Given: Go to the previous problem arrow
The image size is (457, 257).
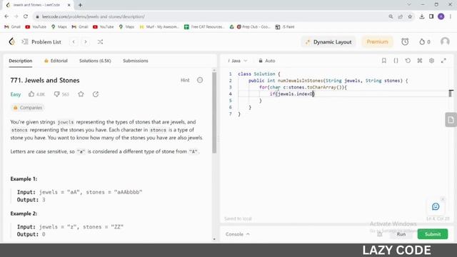Looking at the screenshot, I should [x=74, y=42].
